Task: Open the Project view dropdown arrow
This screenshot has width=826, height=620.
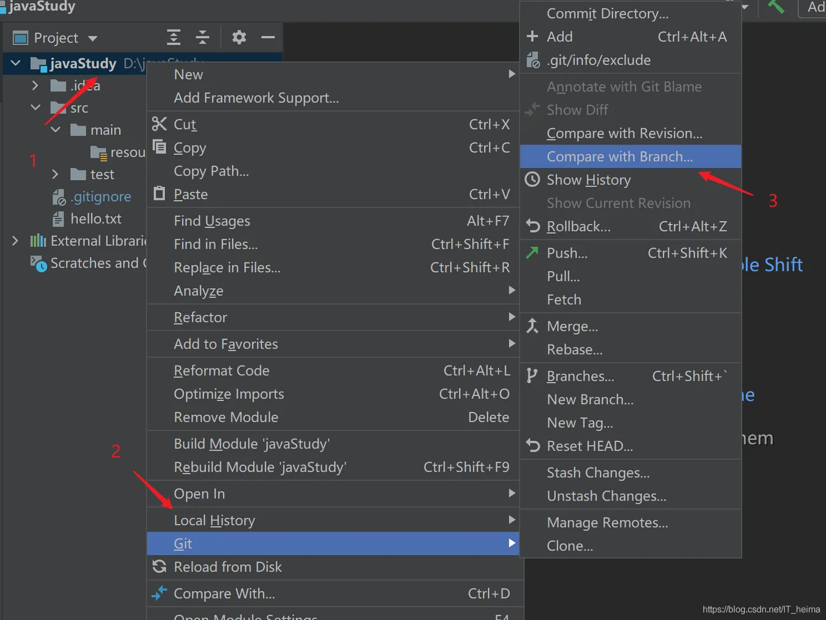Action: tap(93, 38)
